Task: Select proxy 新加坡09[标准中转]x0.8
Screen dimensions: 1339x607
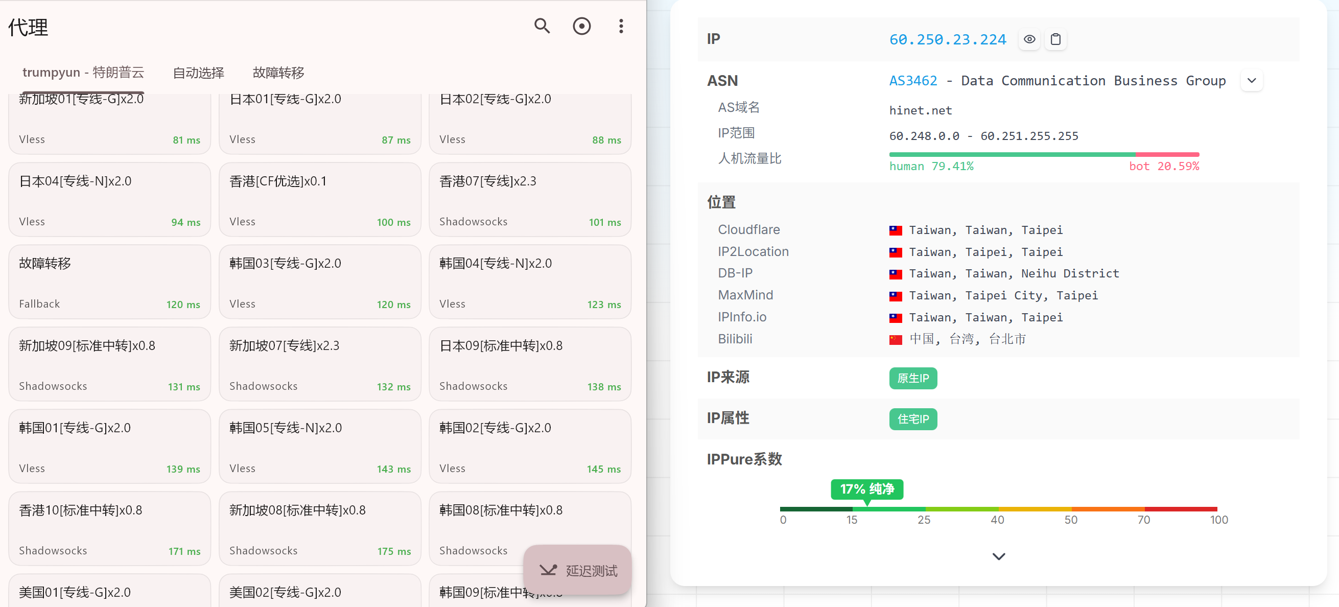Action: [109, 364]
